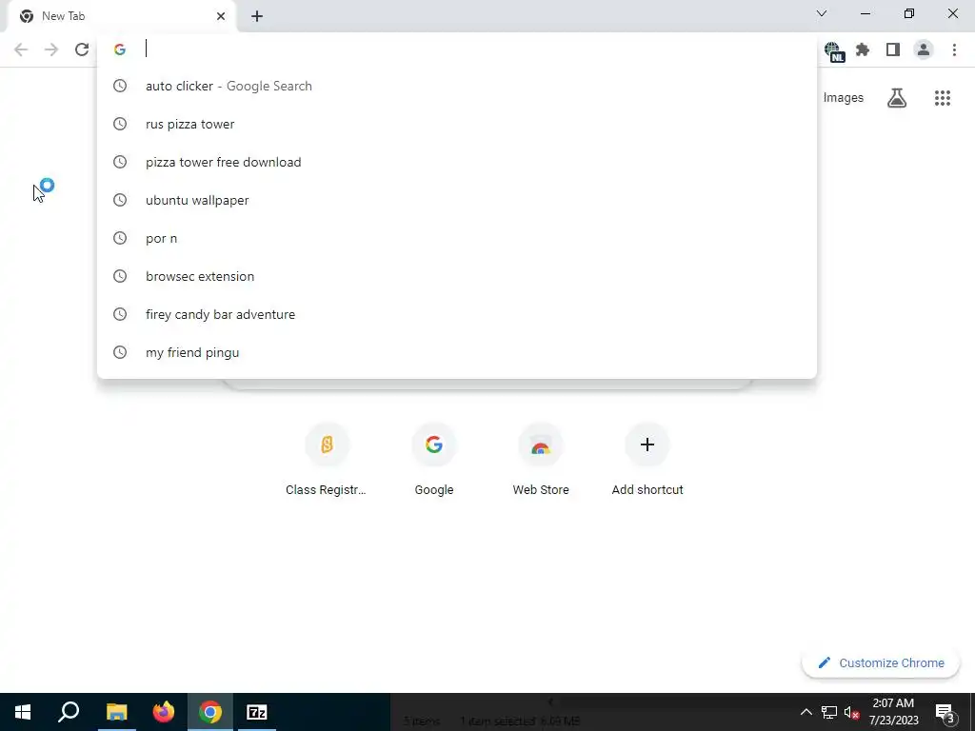Viewport: 975px width, 731px height.
Task: Click the browser back arrow
Action: click(x=21, y=49)
